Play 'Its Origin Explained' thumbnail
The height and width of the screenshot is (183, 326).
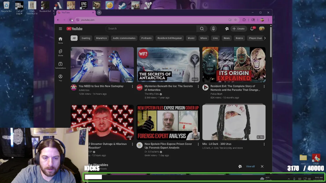pyautogui.click(x=234, y=65)
